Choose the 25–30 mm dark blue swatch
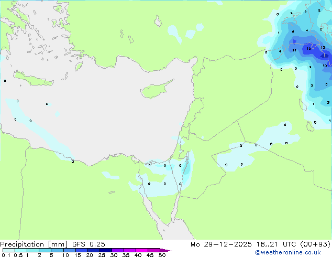332x257 pixels. [105, 250]
